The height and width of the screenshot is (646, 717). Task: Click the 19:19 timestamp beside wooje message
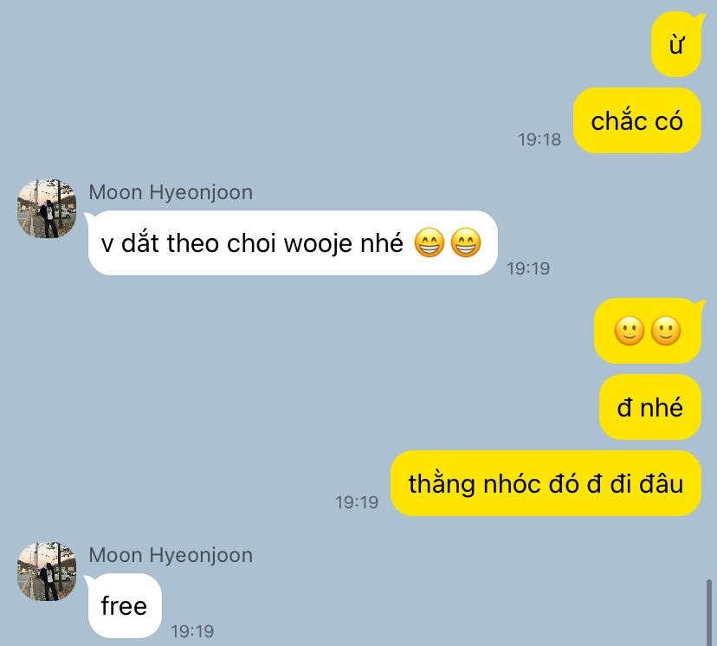pos(528,268)
